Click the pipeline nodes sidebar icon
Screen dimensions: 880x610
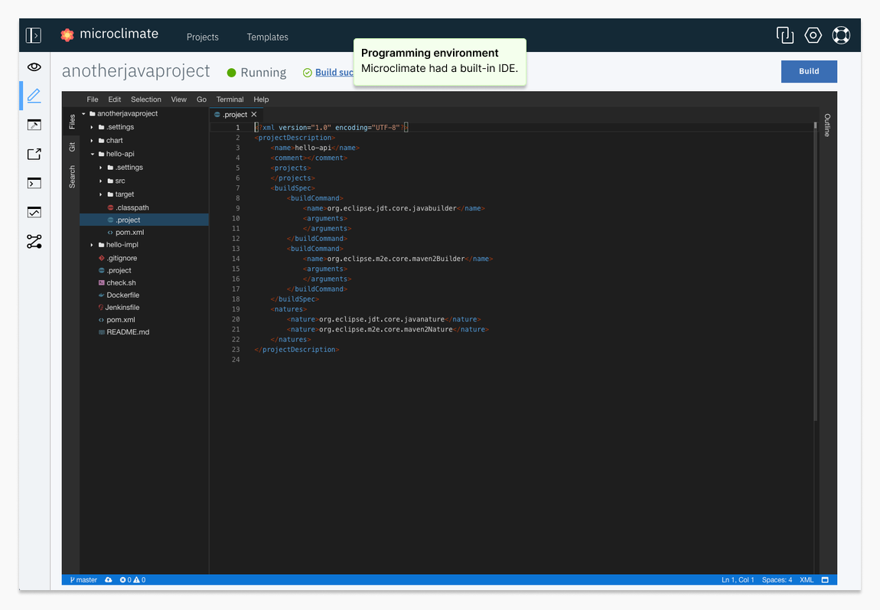tap(34, 242)
